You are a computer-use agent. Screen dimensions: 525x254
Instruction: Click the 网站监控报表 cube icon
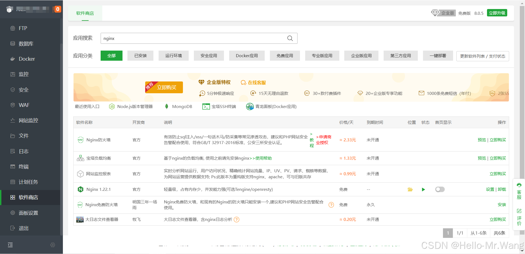[x=80, y=174]
